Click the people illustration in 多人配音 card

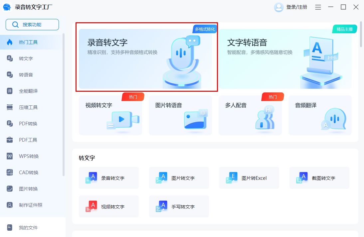pos(265,118)
